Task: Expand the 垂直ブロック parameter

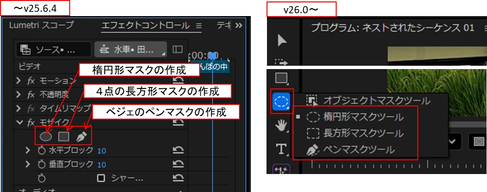Action: (x=28, y=165)
